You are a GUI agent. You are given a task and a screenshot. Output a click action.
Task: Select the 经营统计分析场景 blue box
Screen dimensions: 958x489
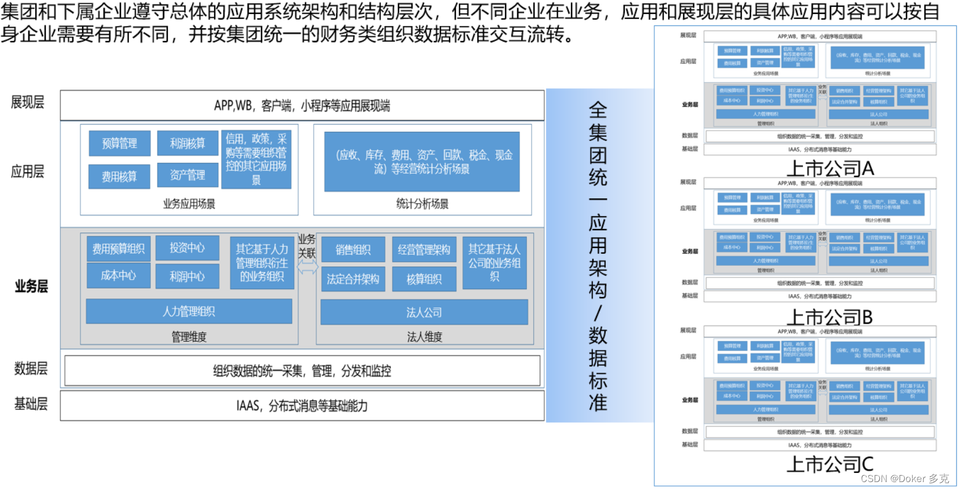coord(422,162)
